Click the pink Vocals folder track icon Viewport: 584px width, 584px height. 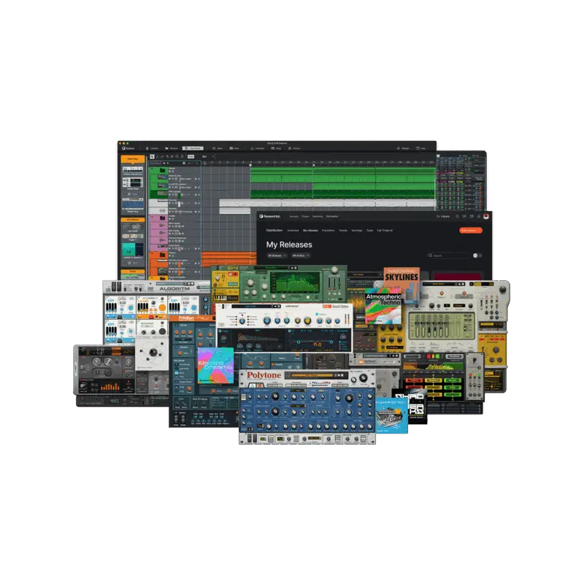(162, 218)
